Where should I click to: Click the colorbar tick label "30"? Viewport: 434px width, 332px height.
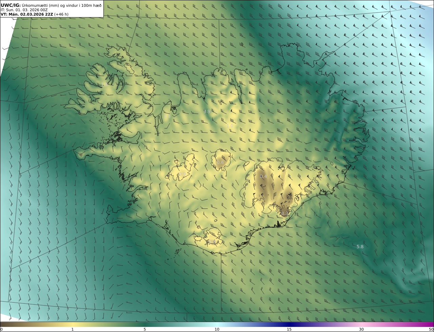pos(361,329)
